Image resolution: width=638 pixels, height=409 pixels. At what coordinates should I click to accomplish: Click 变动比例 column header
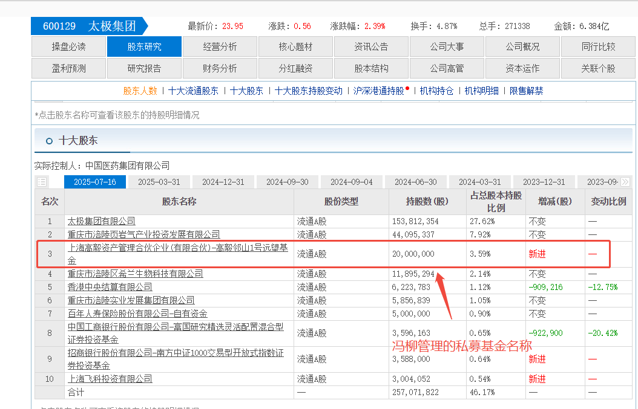pos(609,201)
